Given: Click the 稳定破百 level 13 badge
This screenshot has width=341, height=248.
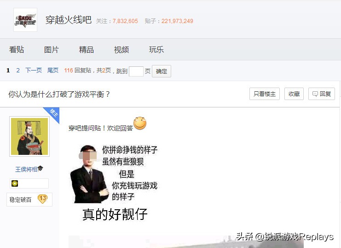Looking at the screenshot, I should coord(29,200).
